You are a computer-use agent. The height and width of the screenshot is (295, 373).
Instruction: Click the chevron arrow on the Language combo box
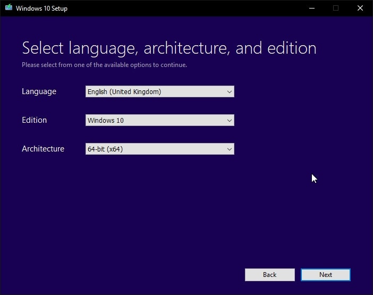tap(230, 92)
